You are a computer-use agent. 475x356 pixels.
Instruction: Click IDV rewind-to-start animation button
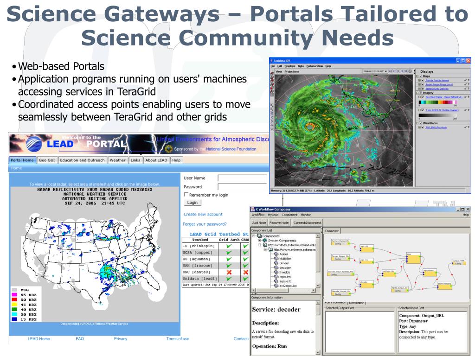pyautogui.click(x=391, y=71)
